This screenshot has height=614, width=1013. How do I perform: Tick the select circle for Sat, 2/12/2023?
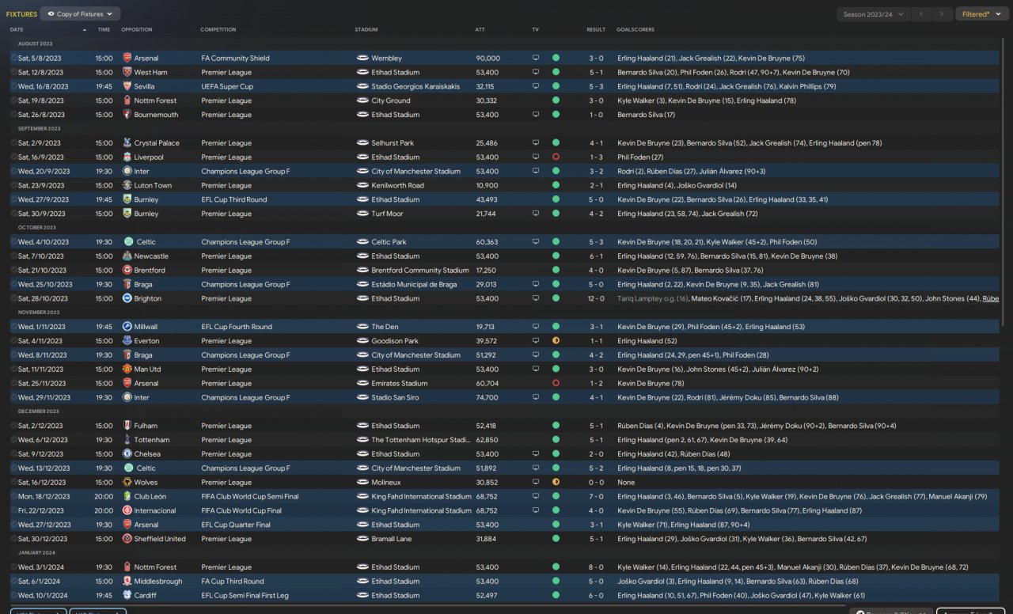pos(13,426)
